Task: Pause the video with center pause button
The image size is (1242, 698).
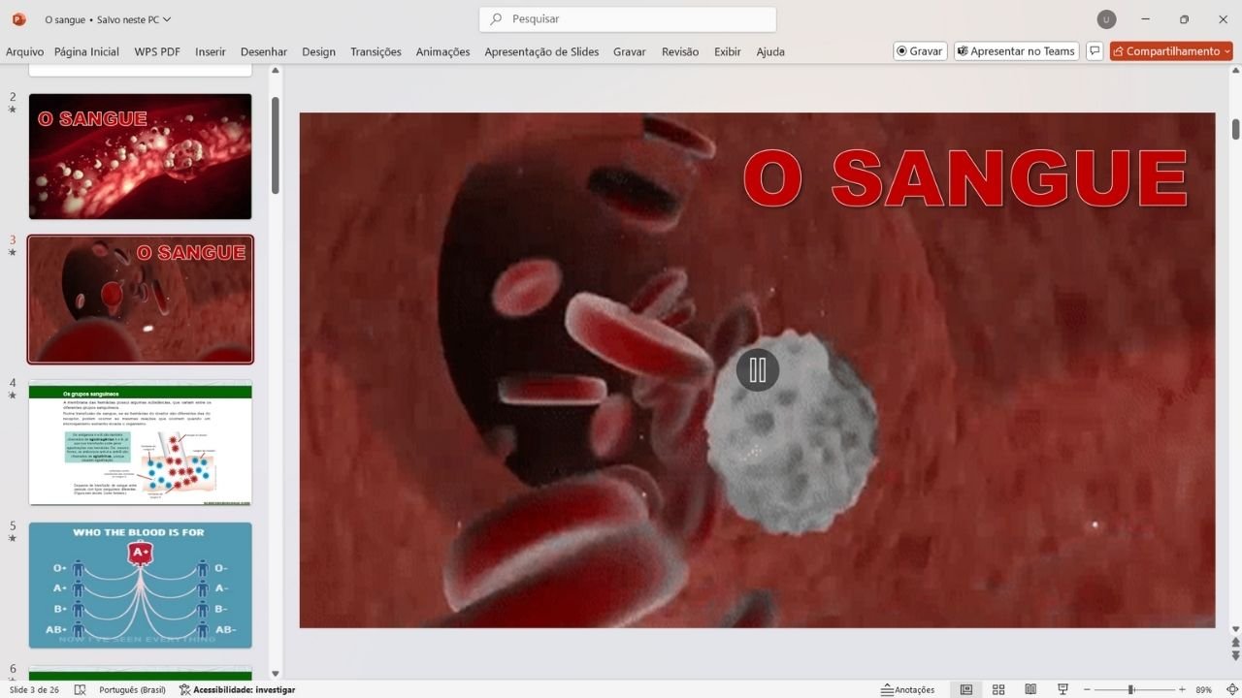Action: 758,369
